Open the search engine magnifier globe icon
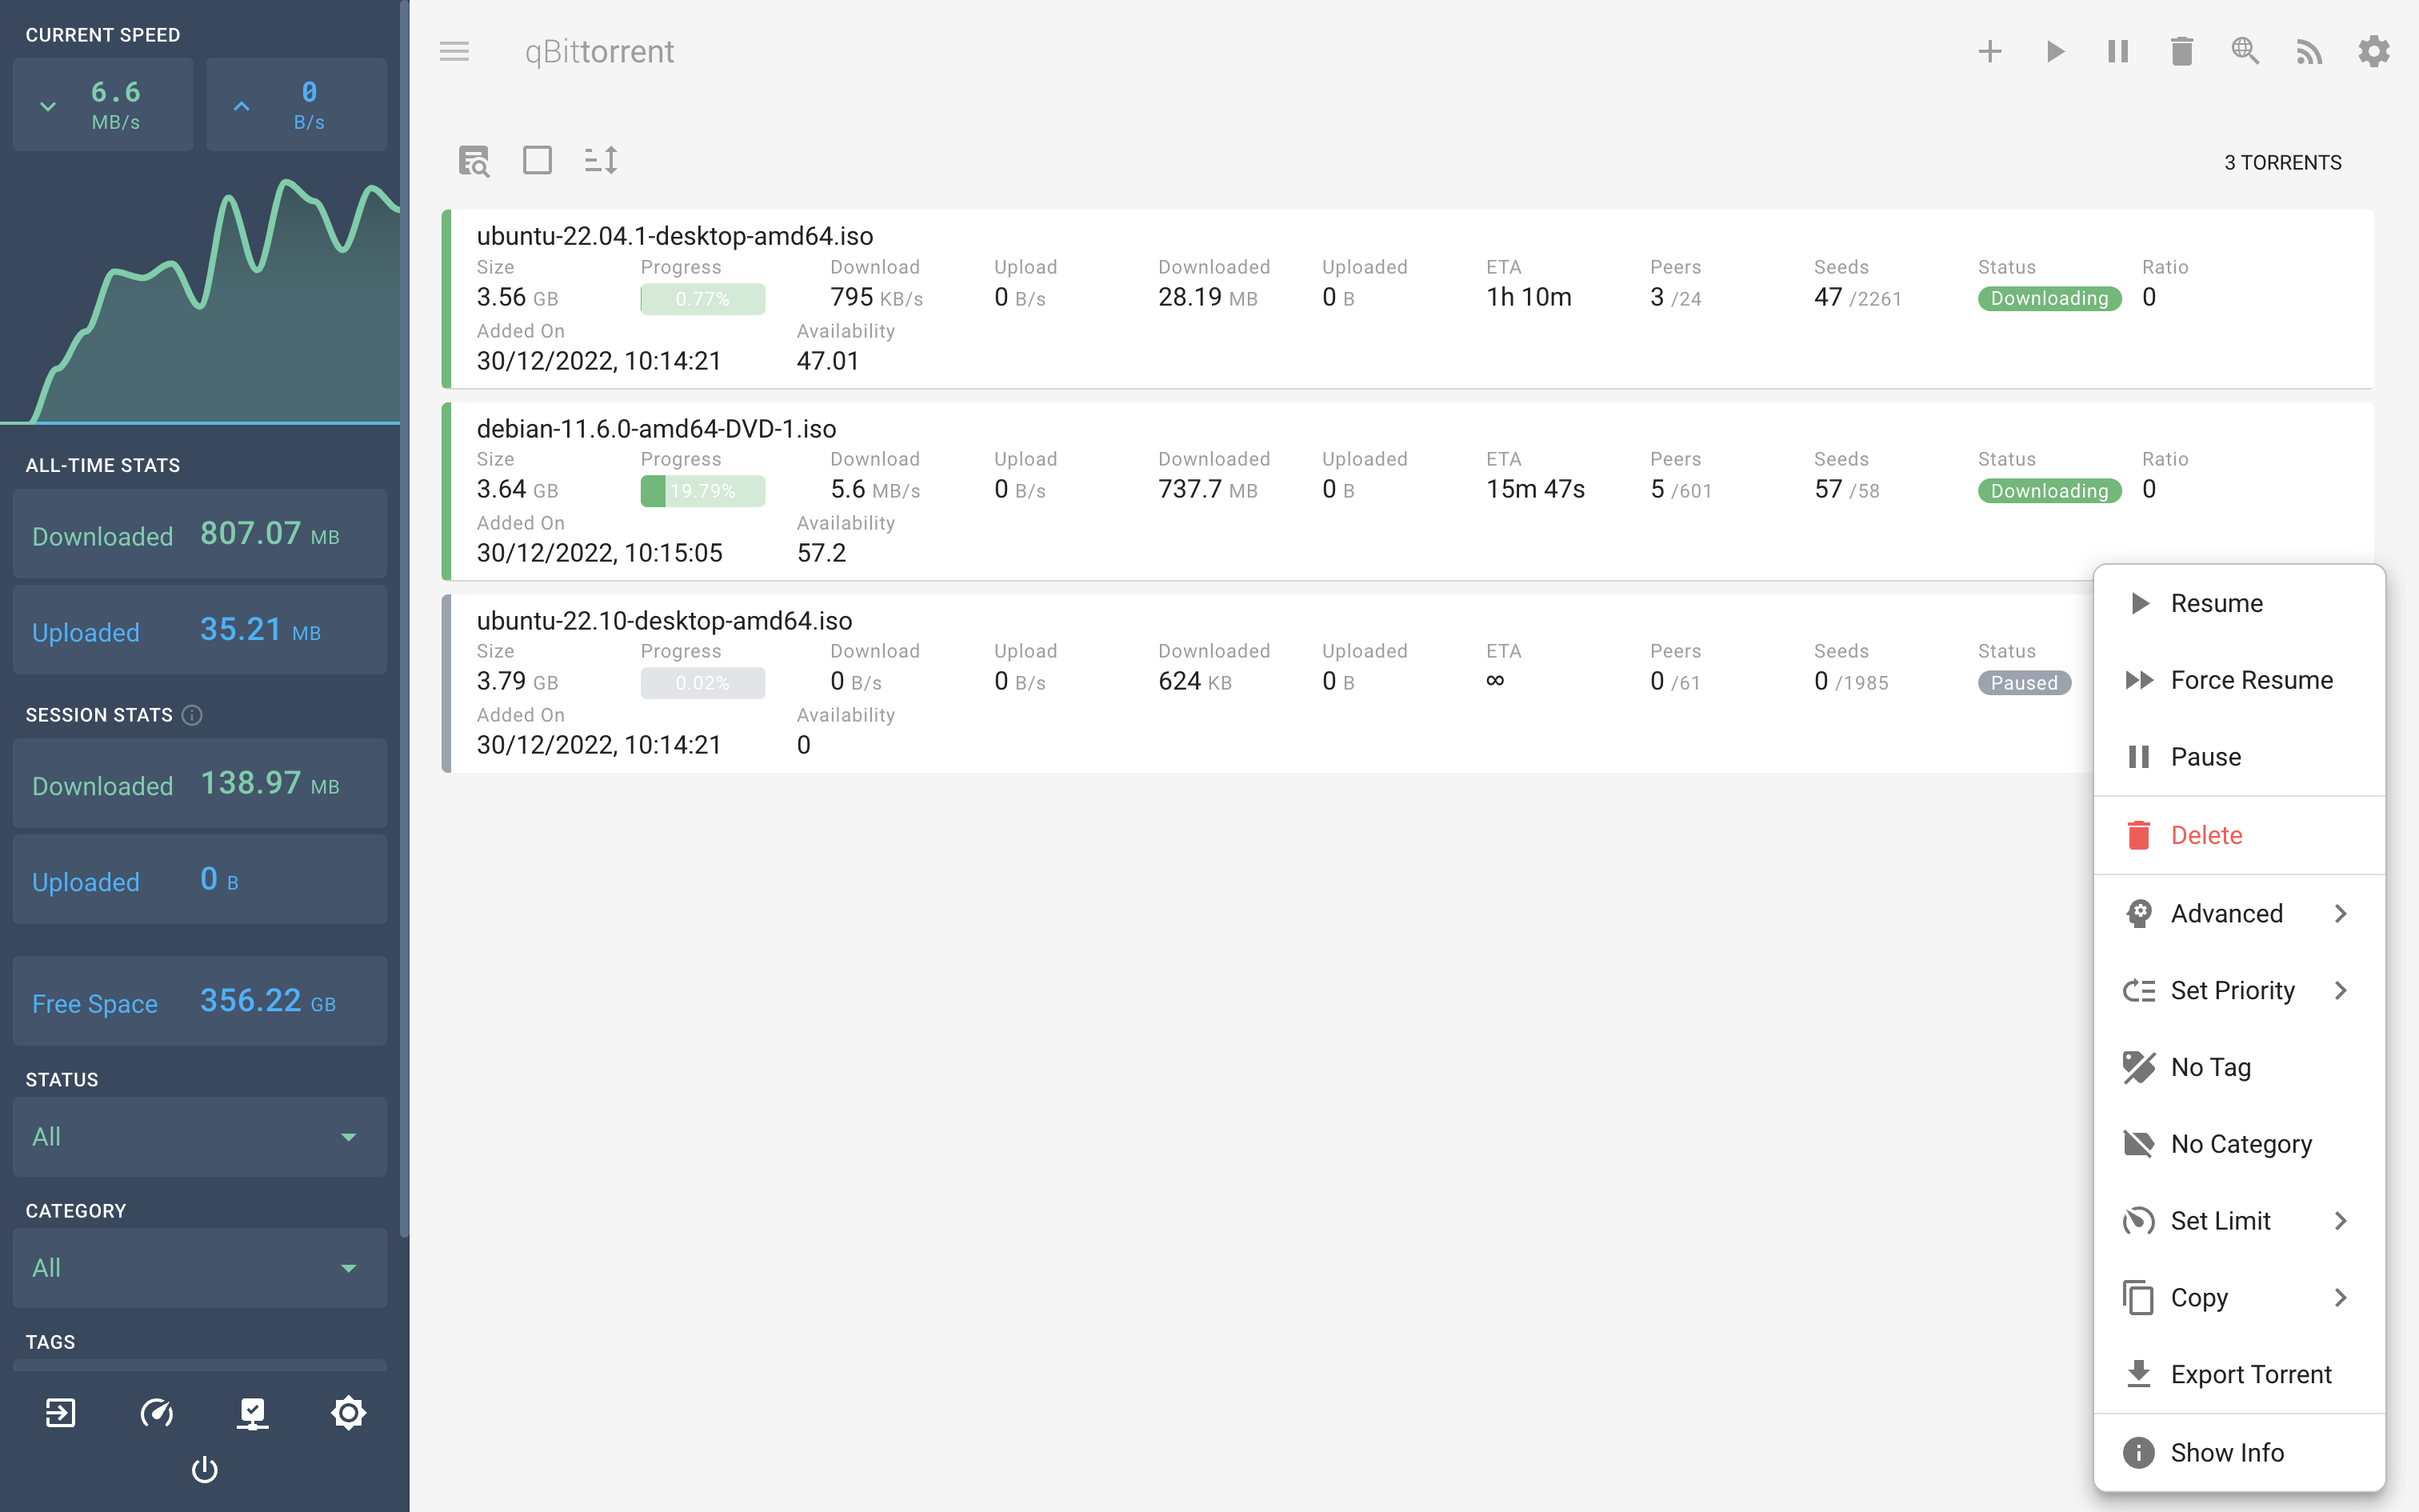 click(x=2245, y=51)
